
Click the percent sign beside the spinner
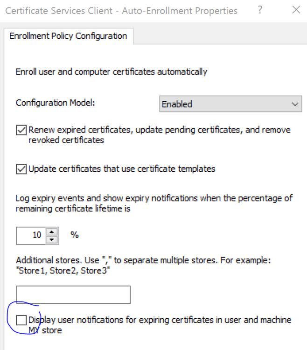coord(75,235)
